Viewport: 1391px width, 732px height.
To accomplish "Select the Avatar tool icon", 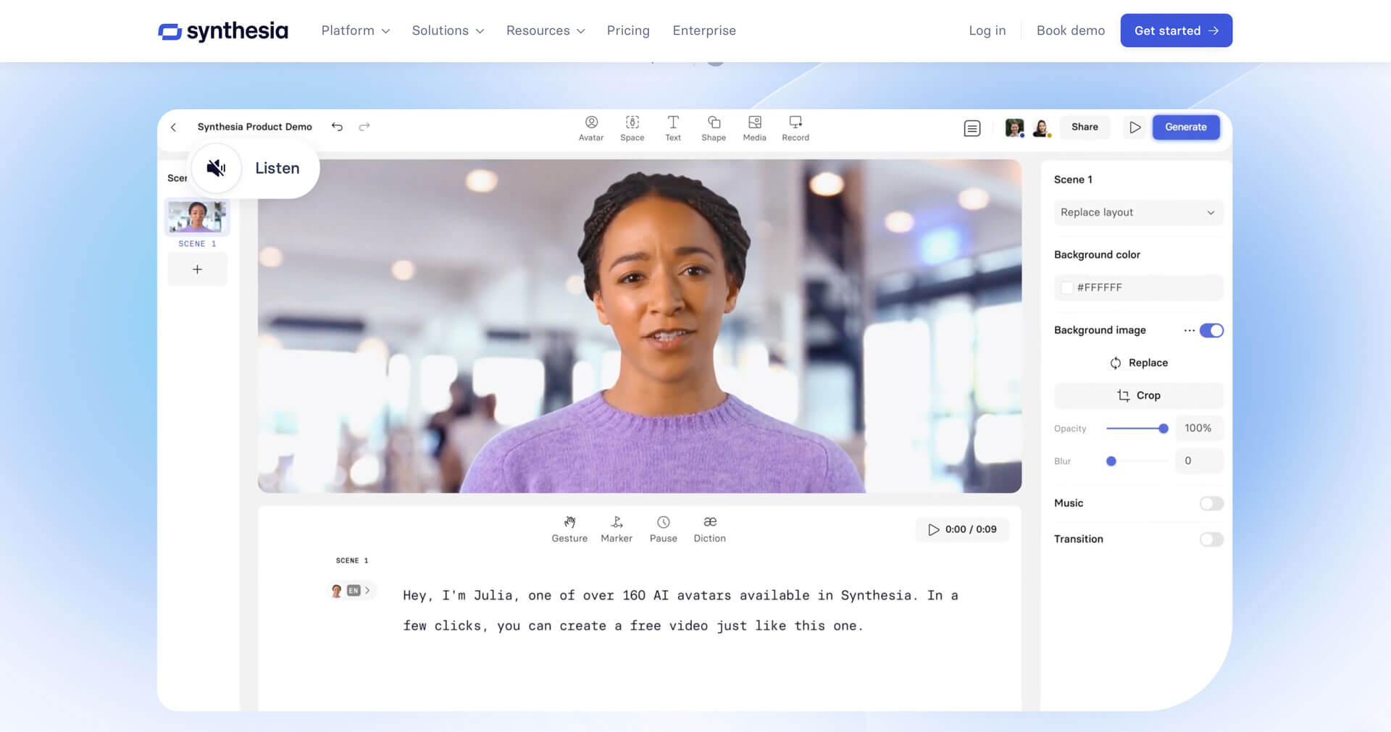I will [x=591, y=127].
